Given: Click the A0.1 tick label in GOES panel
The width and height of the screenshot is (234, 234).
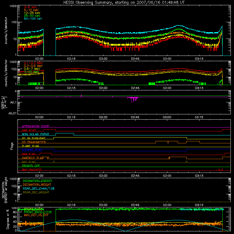Looking at the screenshot, I should pos(13,102).
